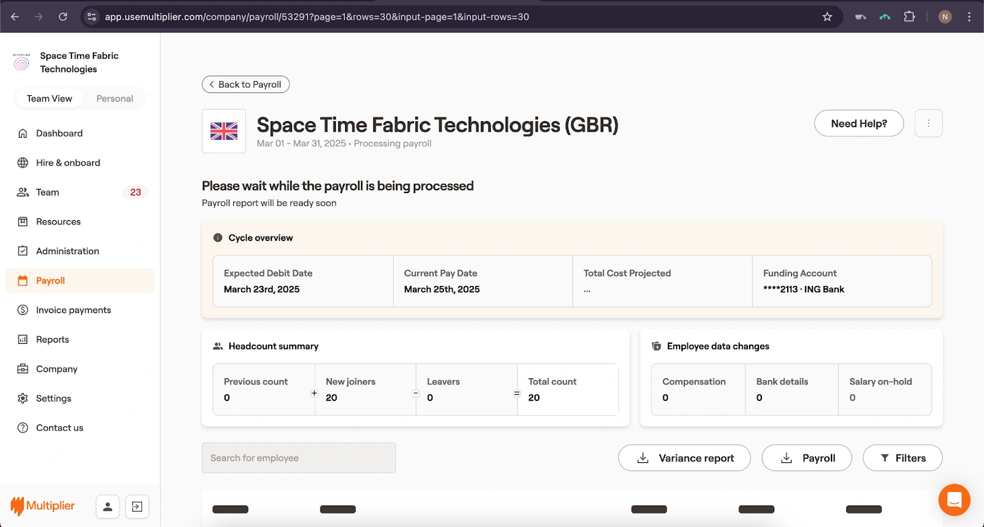
Task: Click the Salary on-hold label
Action: click(881, 381)
